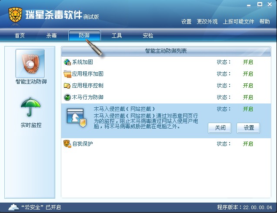
Task: Click the 程序版本 22.00.00.04 text
Action: tap(245, 207)
